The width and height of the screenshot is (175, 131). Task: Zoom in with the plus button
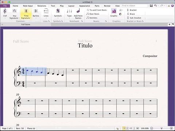click(171, 128)
